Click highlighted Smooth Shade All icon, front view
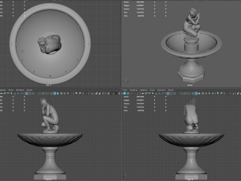The height and width of the screenshot is (181, 241). tap(55, 94)
